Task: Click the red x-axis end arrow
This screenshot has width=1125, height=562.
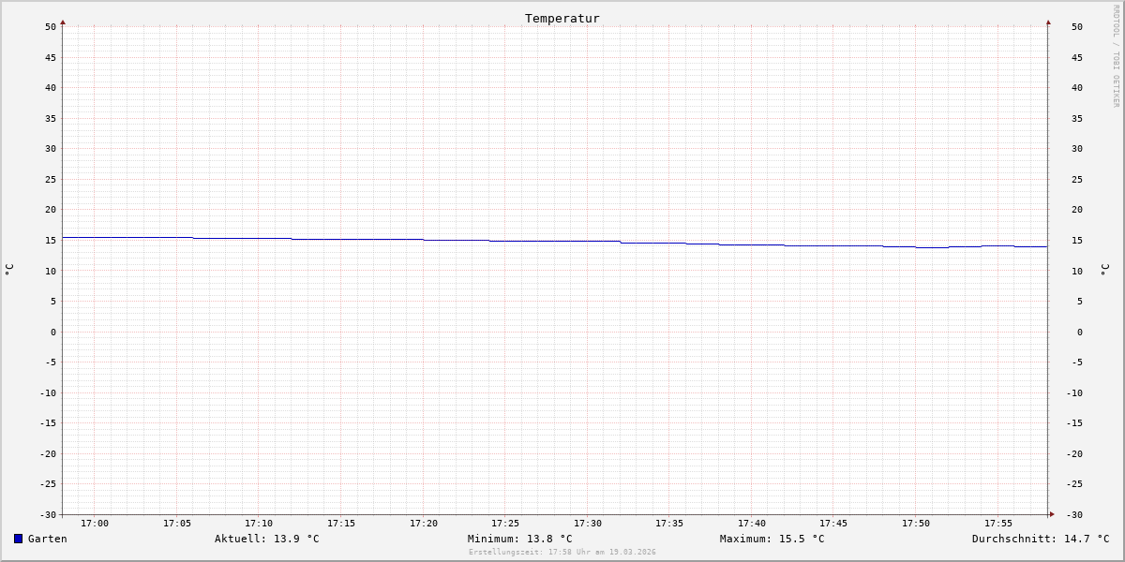Action: point(1052,513)
